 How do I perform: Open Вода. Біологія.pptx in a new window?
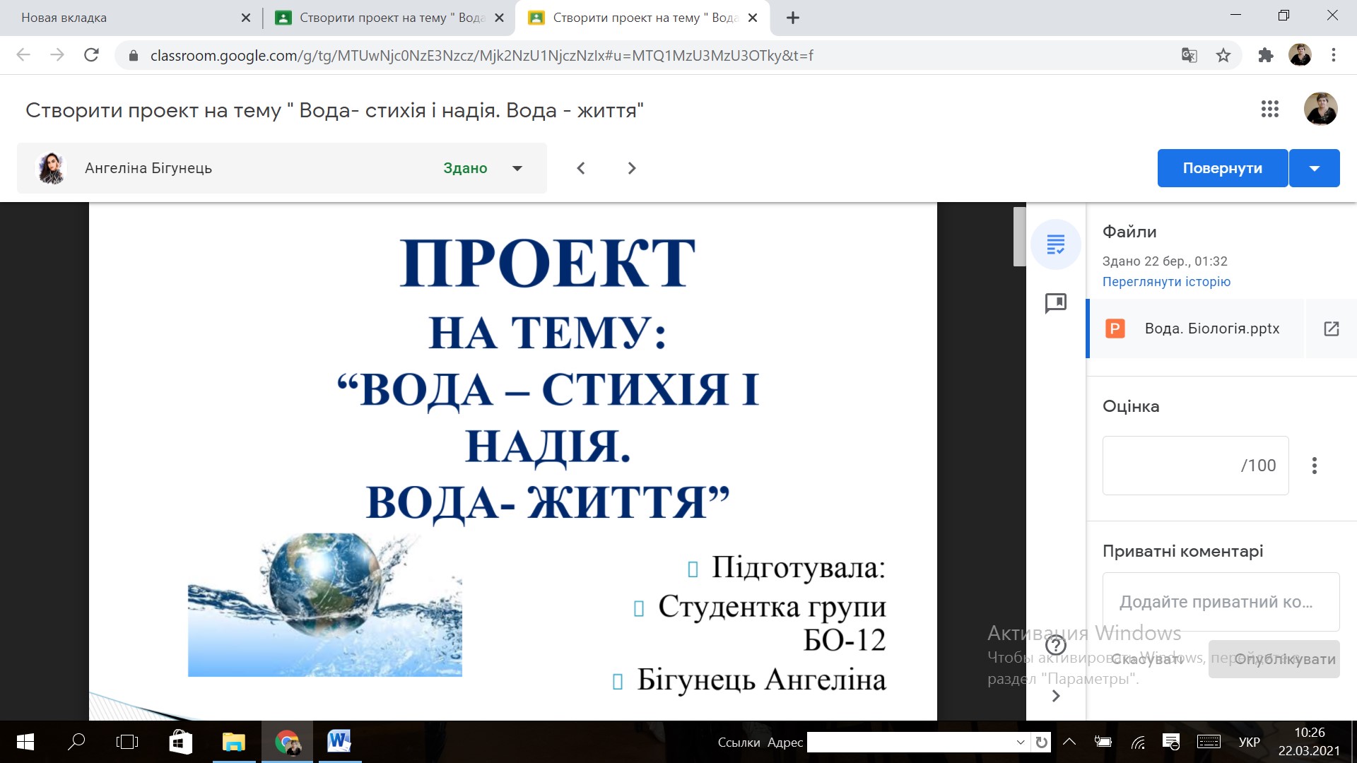tap(1332, 329)
